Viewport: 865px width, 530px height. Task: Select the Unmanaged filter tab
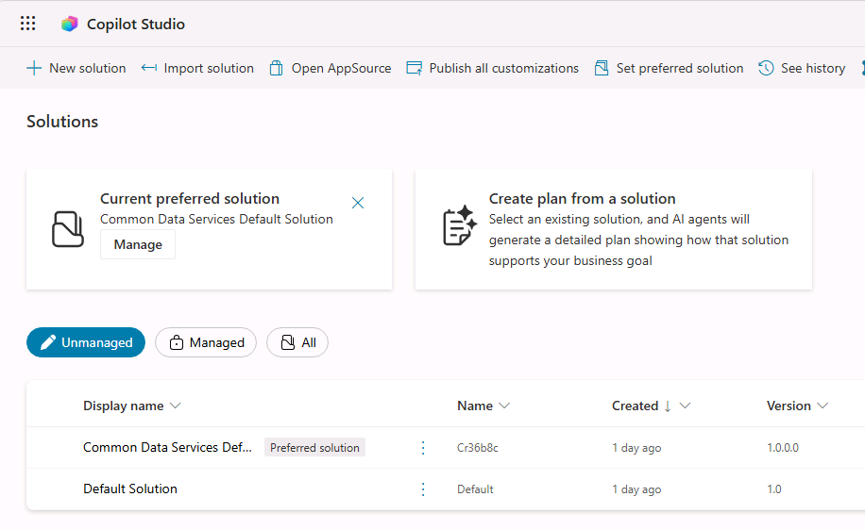point(86,342)
